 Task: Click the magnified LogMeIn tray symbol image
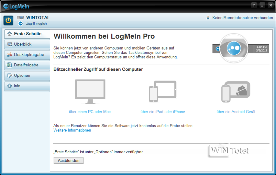click(x=234, y=48)
